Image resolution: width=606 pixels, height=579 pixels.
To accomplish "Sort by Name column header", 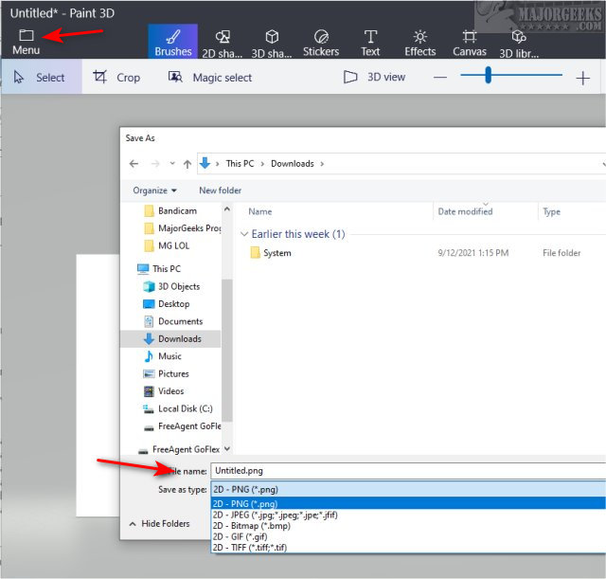I will (x=259, y=211).
